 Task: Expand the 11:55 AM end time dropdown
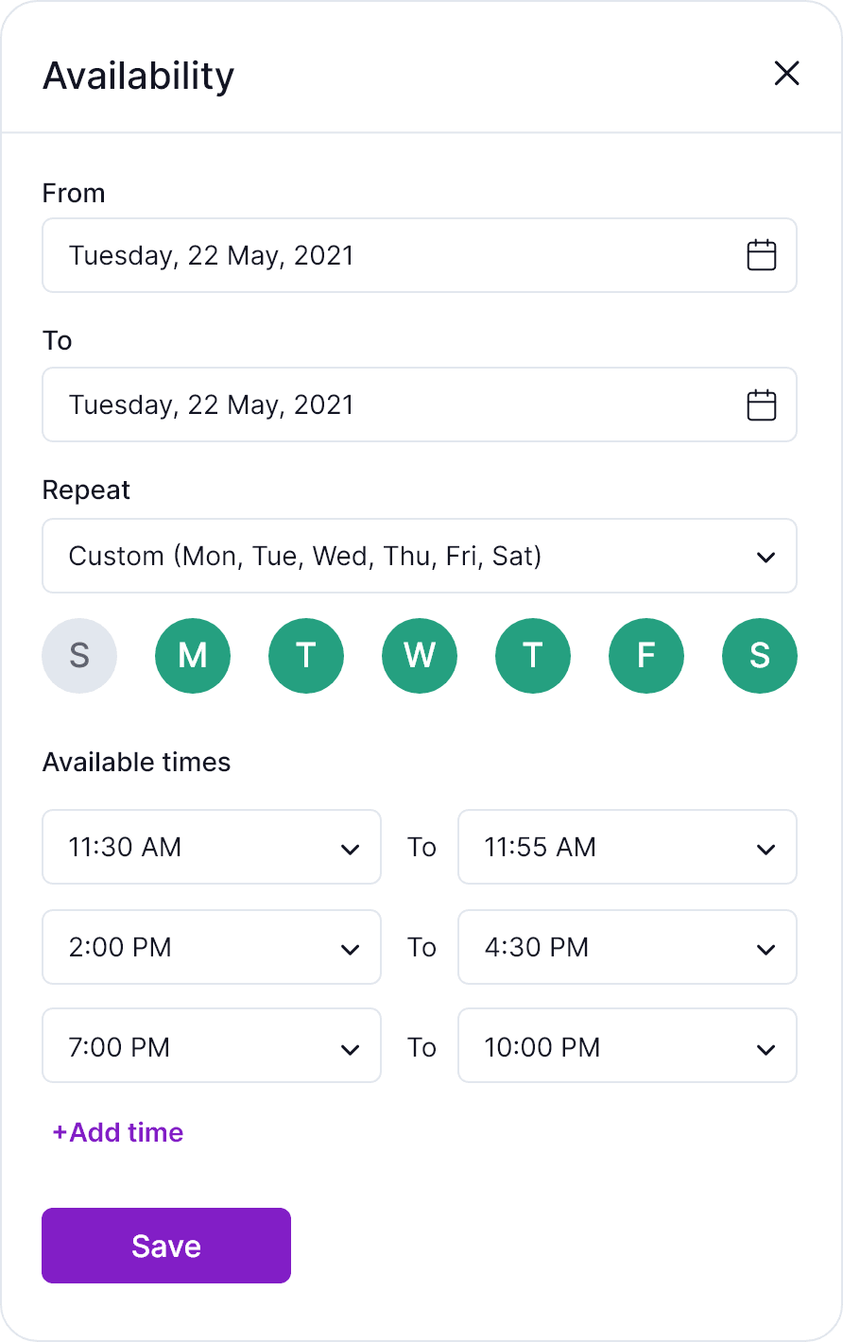[x=628, y=847]
